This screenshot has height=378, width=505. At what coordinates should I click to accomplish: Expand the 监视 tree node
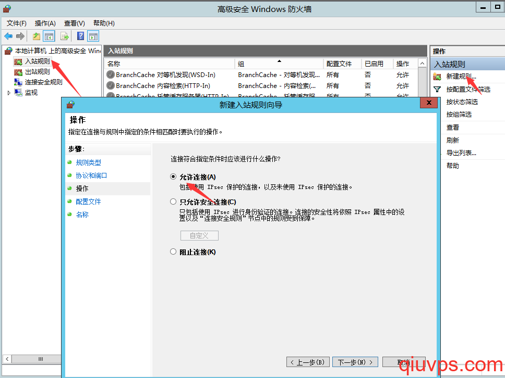pos(9,93)
